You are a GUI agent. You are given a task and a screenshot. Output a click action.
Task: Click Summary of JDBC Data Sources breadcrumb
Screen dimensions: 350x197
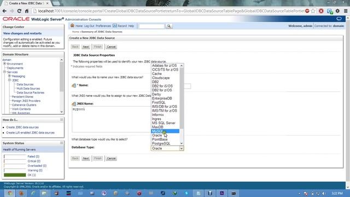(102, 32)
